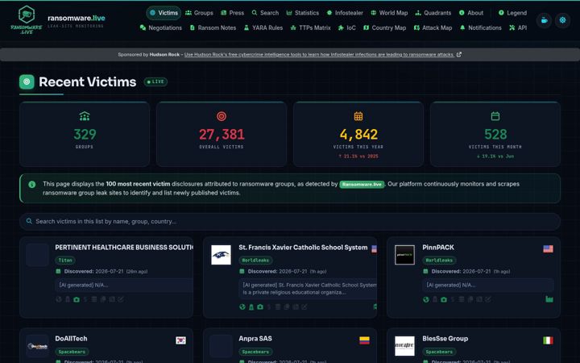This screenshot has height=363, width=580.
Task: Open the Infostealer section
Action: [x=345, y=13]
